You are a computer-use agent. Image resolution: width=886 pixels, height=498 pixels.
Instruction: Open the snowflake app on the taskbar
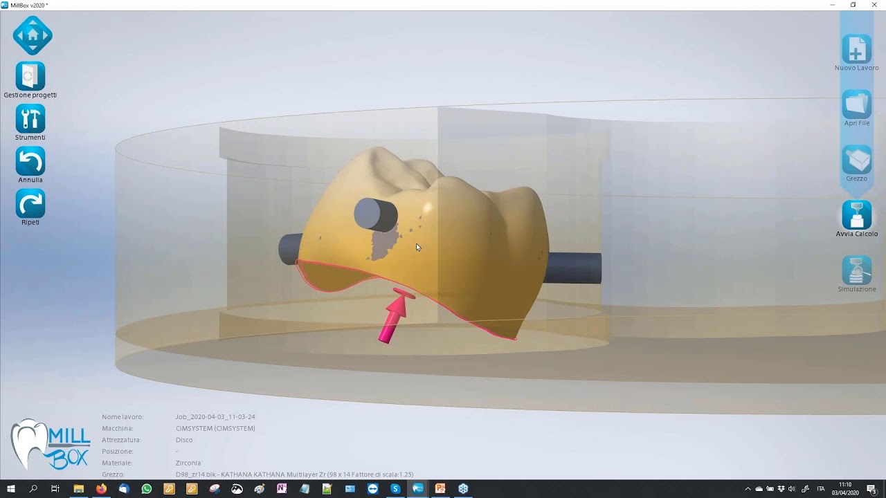(x=463, y=489)
